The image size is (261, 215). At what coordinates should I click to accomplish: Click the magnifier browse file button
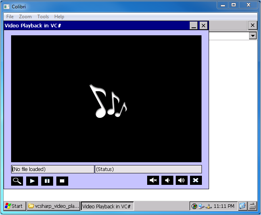[x=17, y=181]
